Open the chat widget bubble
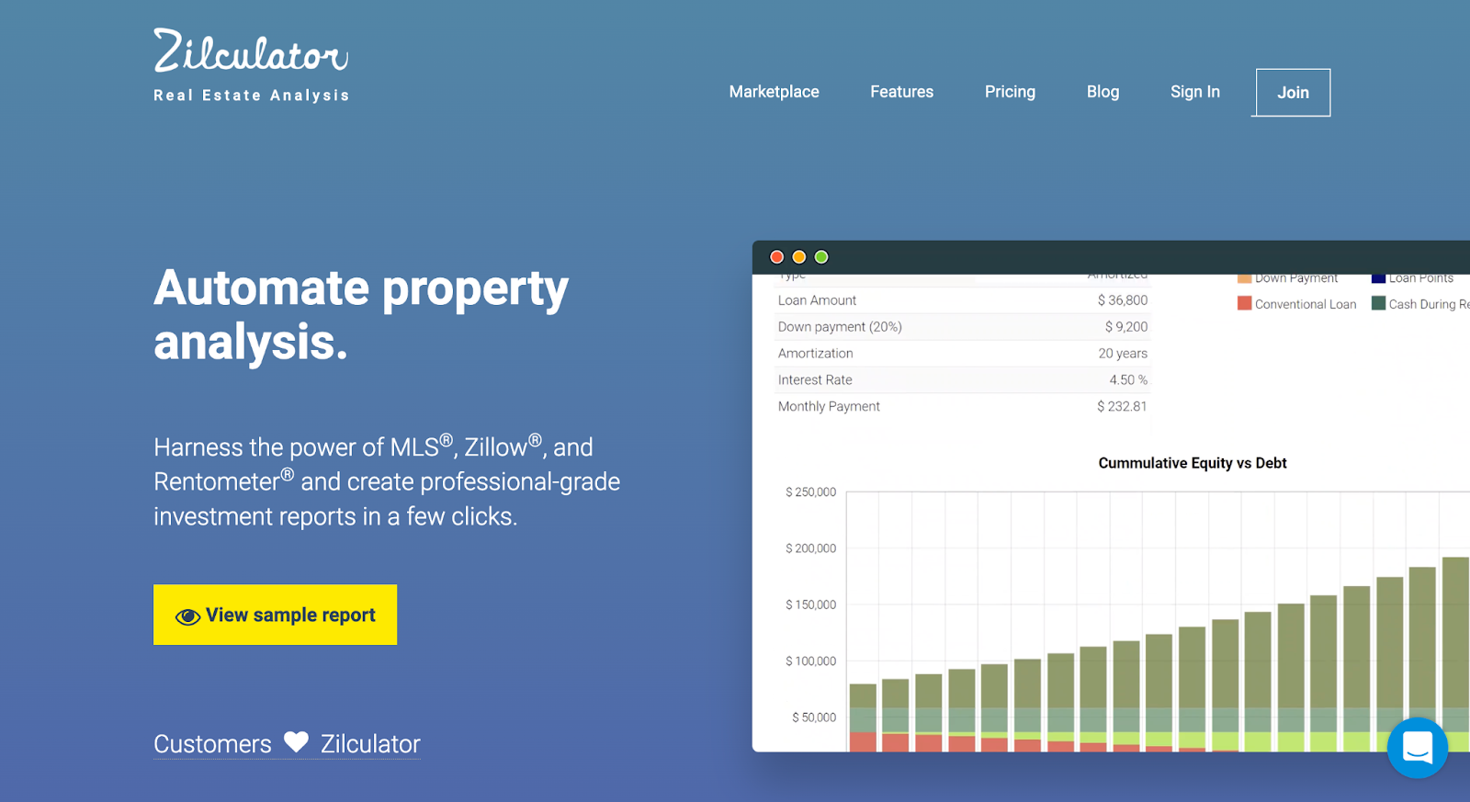The height and width of the screenshot is (802, 1470). click(x=1417, y=748)
